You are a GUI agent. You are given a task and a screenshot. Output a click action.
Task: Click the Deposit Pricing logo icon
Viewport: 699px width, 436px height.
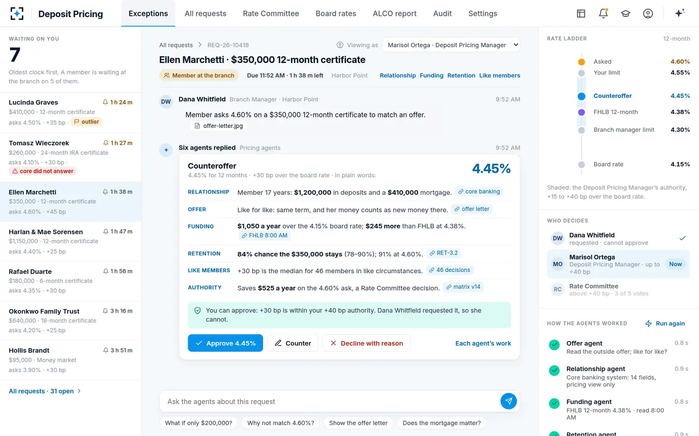(x=17, y=14)
